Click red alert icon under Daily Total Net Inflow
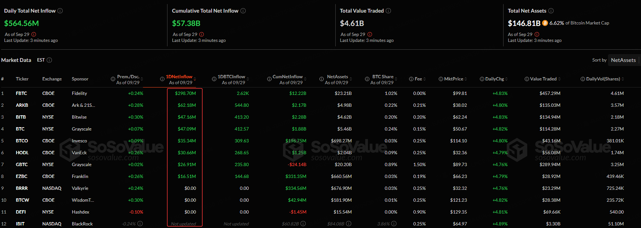641x228 pixels. point(34,34)
